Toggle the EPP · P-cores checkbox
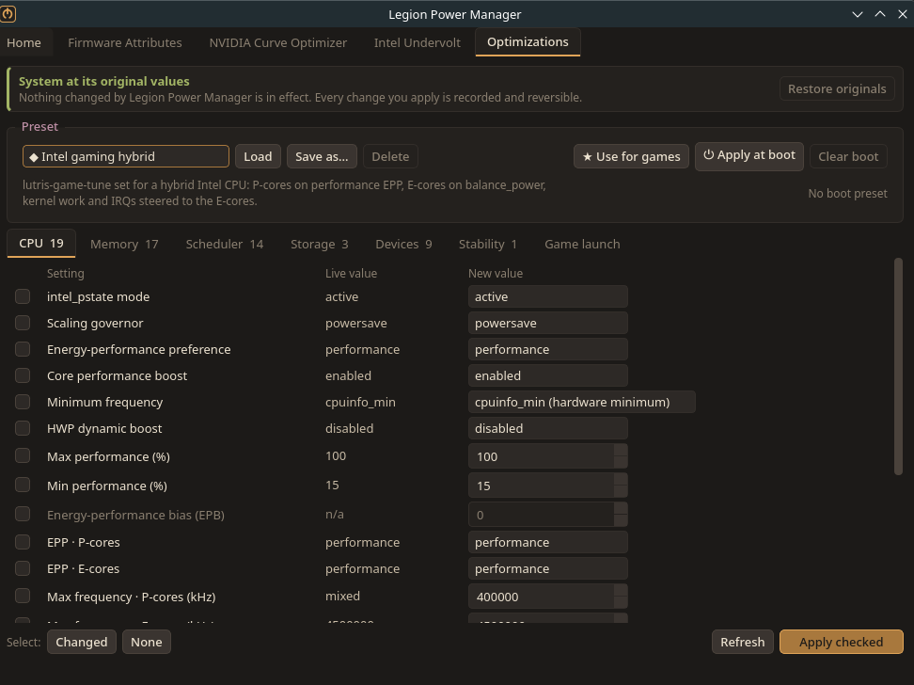This screenshot has width=914, height=685. coord(23,542)
